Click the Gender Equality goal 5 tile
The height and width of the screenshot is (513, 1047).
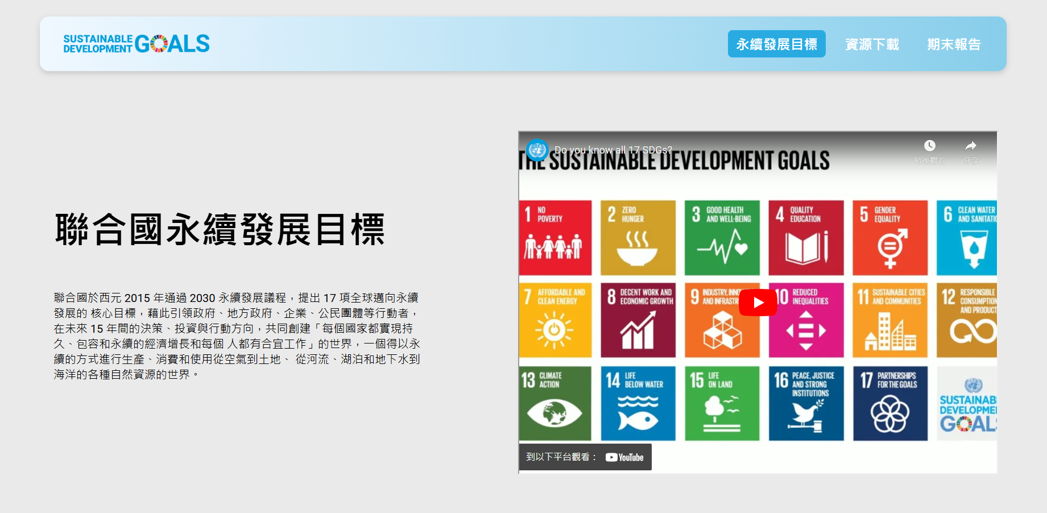point(890,238)
